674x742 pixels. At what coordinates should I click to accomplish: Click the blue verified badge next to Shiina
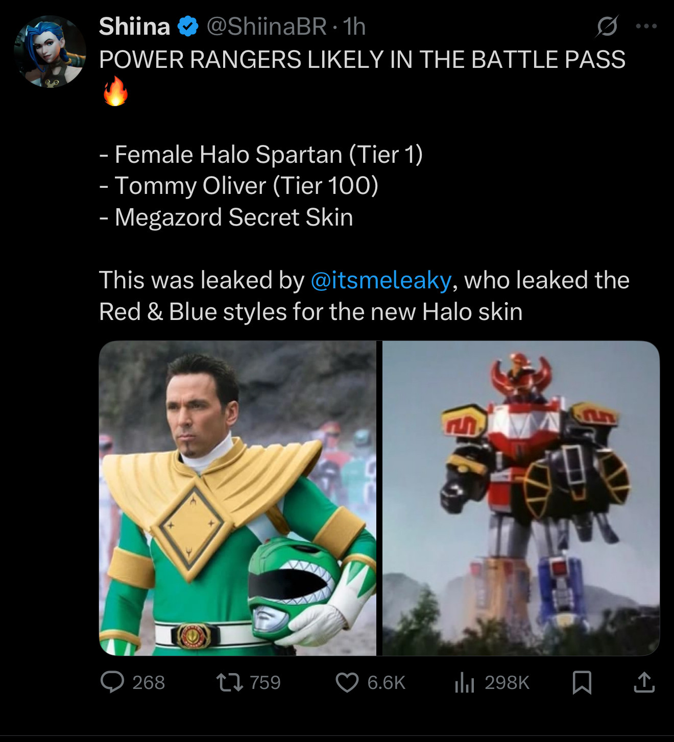click(188, 27)
